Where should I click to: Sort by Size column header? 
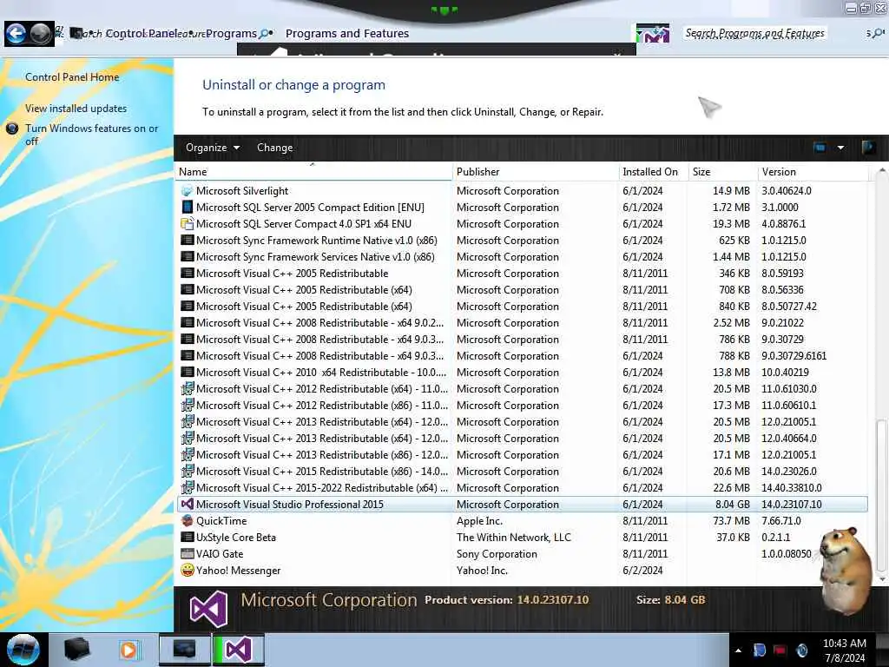(722, 172)
